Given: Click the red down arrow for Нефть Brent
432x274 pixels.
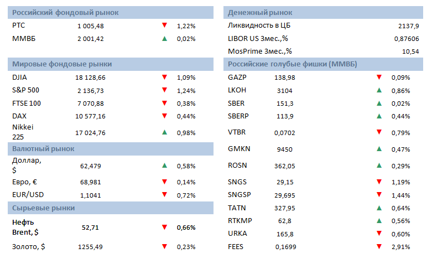Looking at the screenshot, I should pyautogui.click(x=164, y=227).
